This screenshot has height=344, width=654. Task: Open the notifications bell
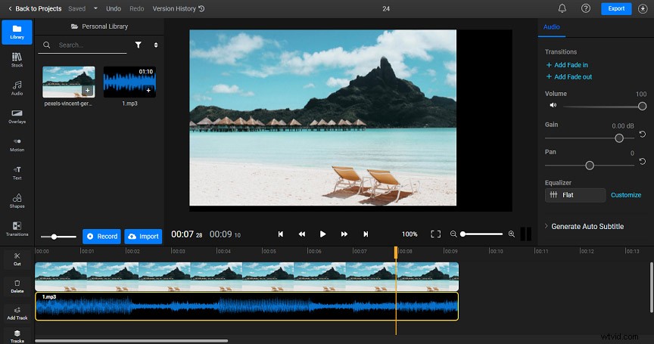point(562,8)
